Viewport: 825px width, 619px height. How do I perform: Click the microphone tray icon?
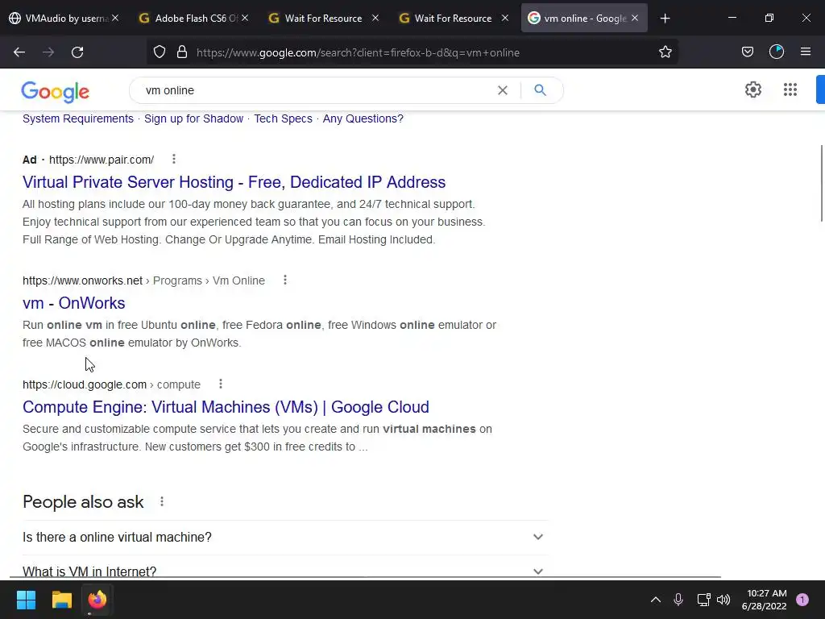click(x=678, y=600)
